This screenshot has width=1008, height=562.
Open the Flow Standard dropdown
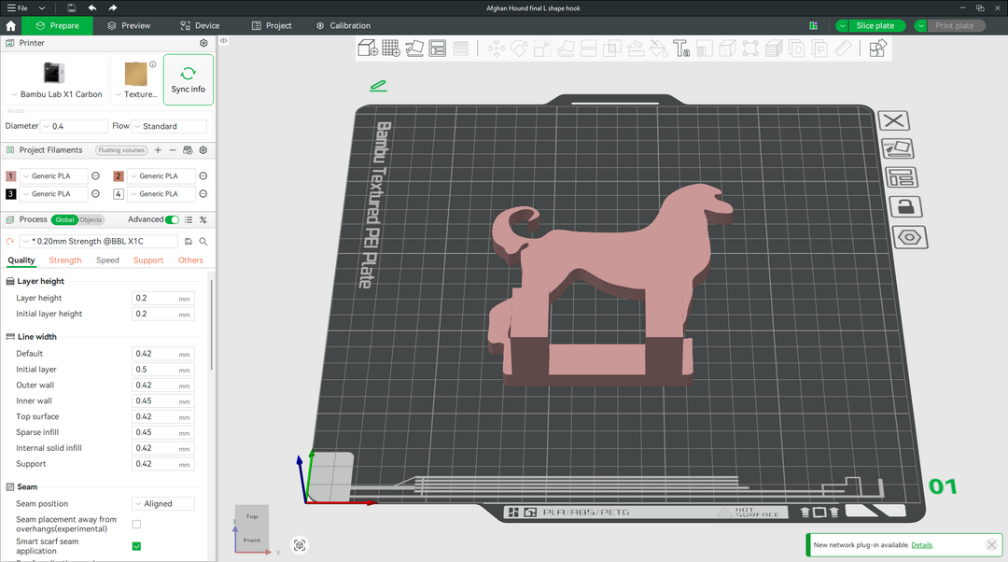coord(170,125)
